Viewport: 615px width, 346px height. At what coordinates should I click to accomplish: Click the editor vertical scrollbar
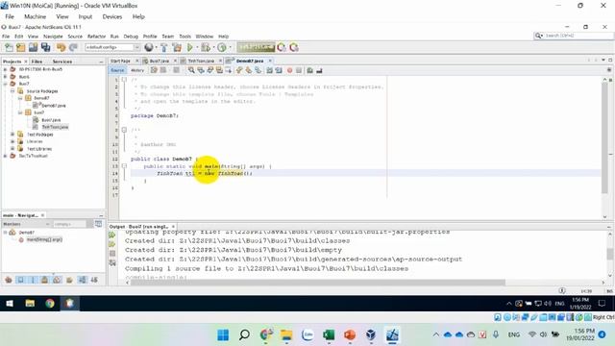click(x=604, y=138)
